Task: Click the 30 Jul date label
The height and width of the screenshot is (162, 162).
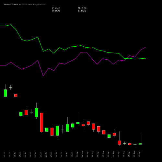Action: point(67,154)
